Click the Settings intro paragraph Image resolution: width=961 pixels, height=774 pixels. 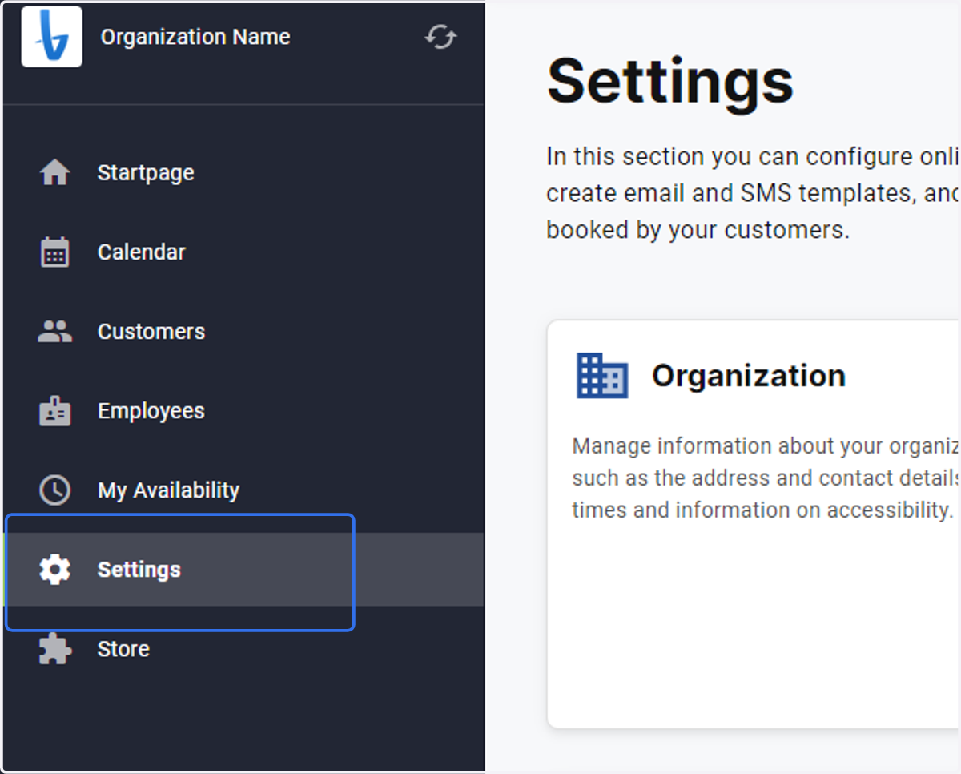pyautogui.click(x=753, y=193)
